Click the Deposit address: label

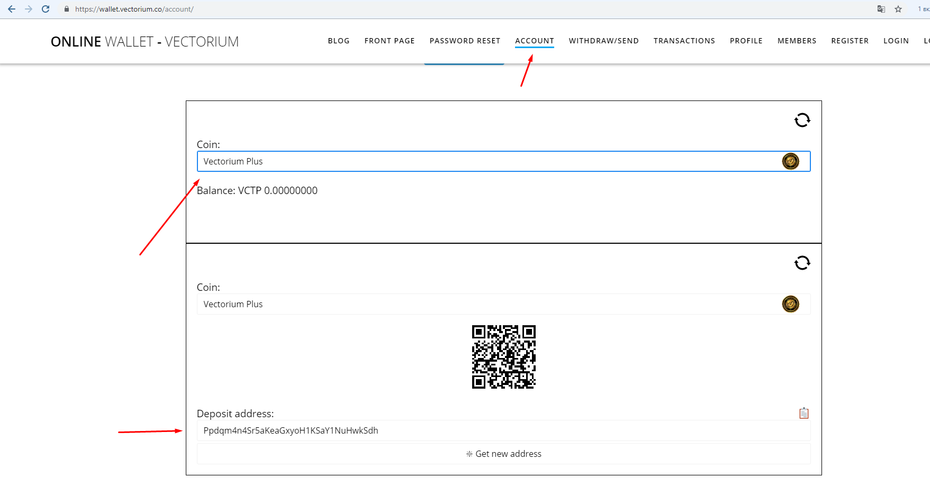236,414
